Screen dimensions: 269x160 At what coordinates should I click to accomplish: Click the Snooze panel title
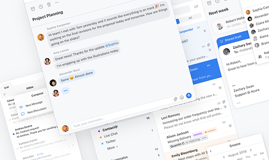pyautogui.click(x=235, y=145)
